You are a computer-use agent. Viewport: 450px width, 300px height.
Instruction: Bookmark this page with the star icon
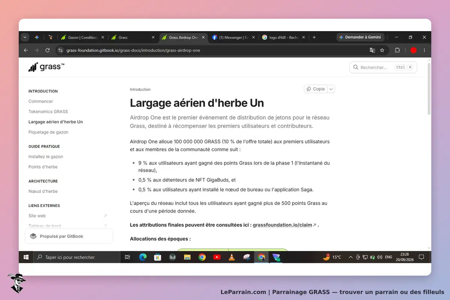click(x=382, y=50)
